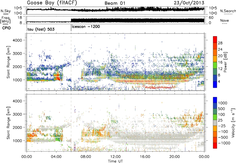Click the '24' label on the power colorbar
This screenshot has width=236, height=163.
pyautogui.click(x=220, y=49)
